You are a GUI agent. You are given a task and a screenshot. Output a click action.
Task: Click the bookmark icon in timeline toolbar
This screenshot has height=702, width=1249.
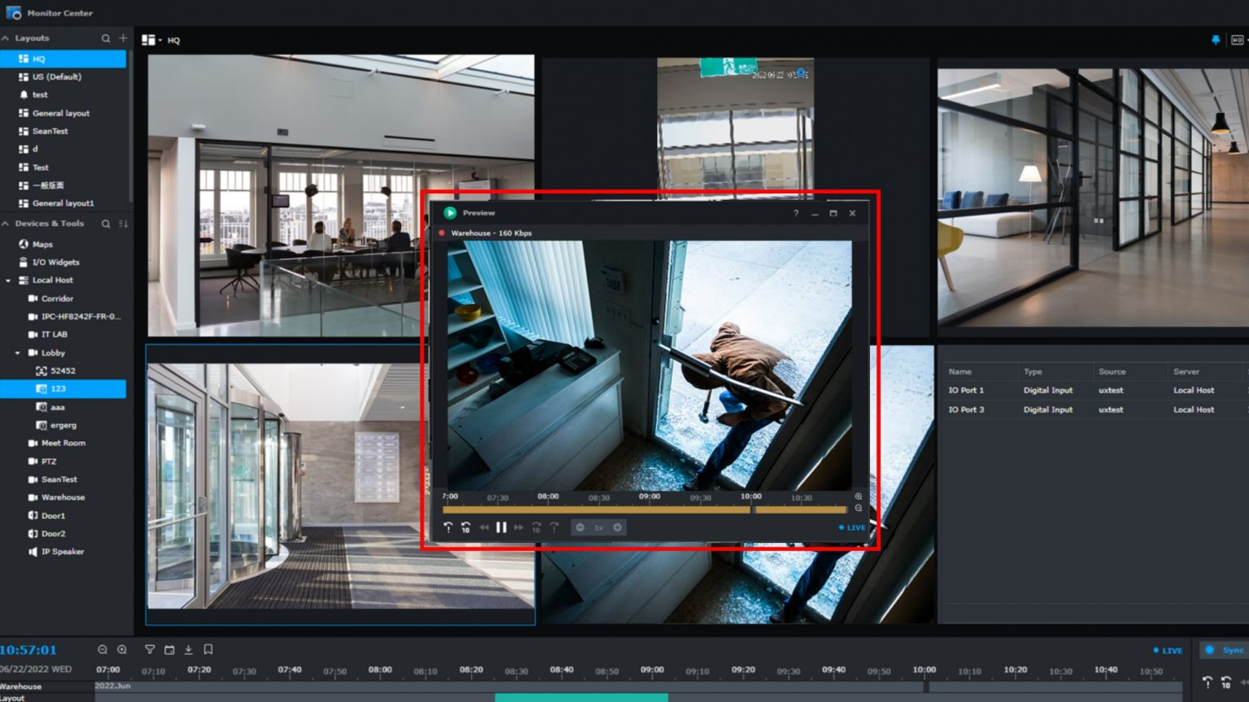(x=208, y=649)
